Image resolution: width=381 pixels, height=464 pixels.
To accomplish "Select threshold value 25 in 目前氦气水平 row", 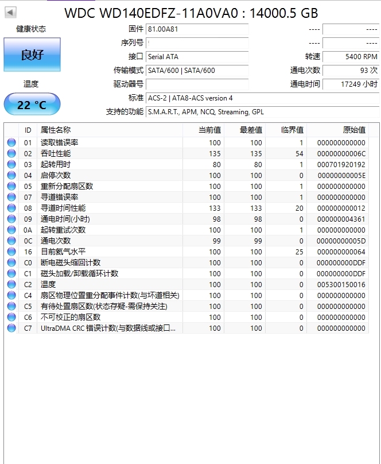I will 299,252.
